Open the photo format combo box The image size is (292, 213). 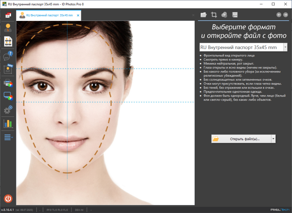[243, 47]
